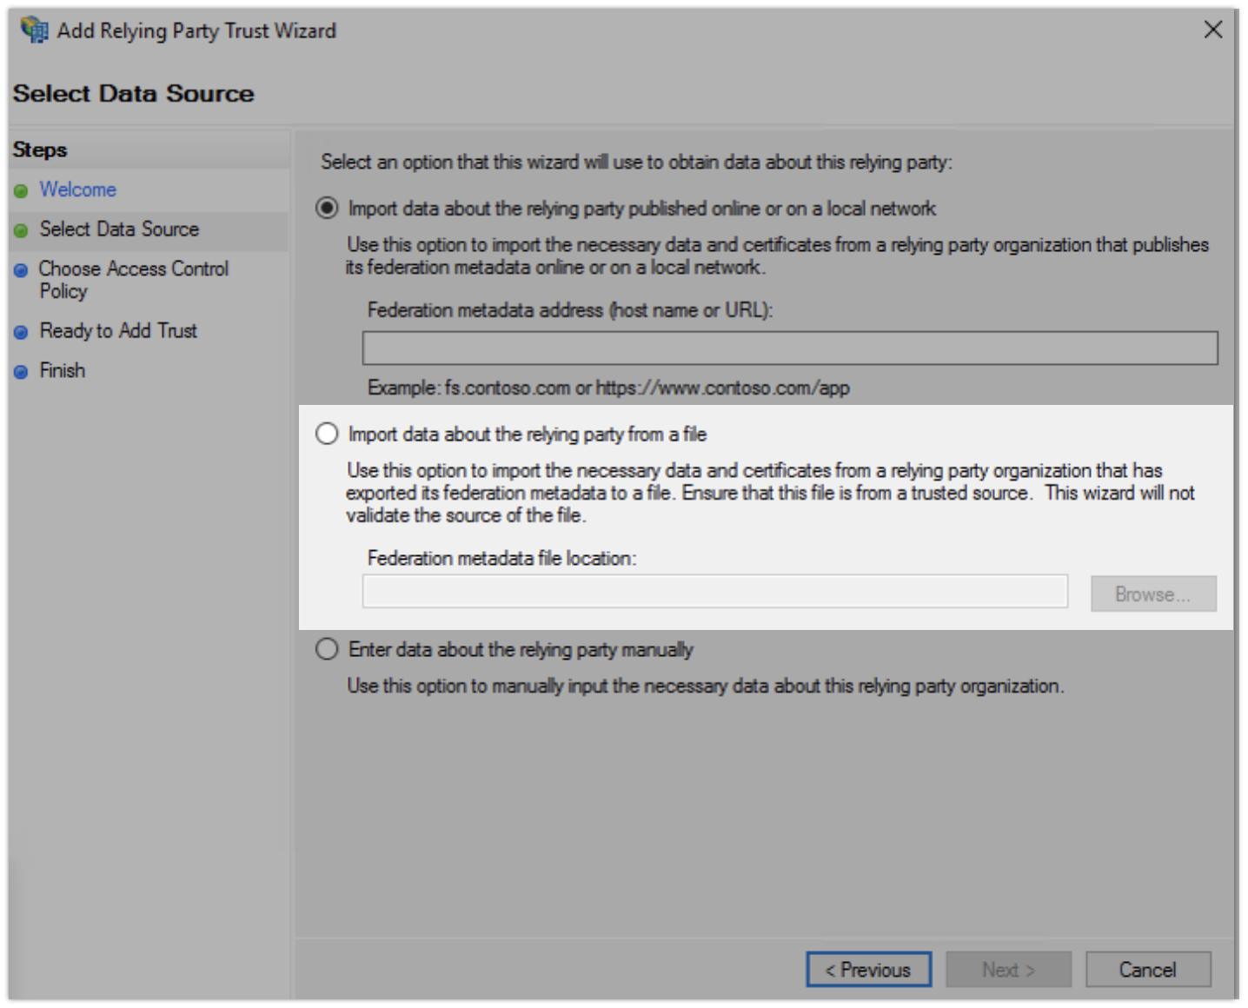1248x1008 pixels.
Task: Click the green dot next to Select Data Source
Action: 23,229
